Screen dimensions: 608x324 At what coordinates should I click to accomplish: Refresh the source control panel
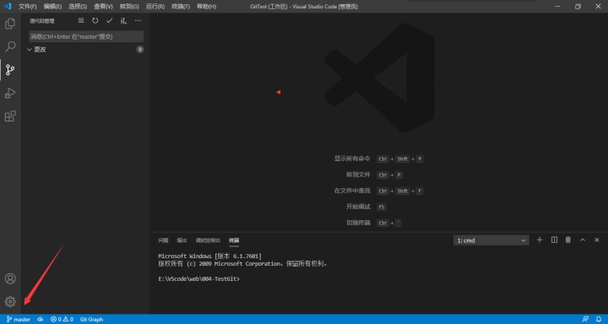pos(95,21)
